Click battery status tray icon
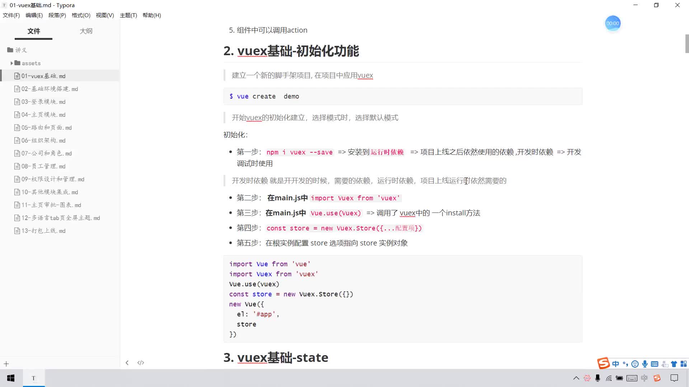The width and height of the screenshot is (689, 387). [x=619, y=378]
